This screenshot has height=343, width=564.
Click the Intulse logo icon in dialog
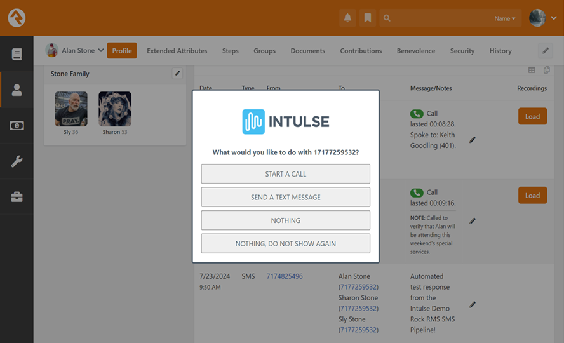(x=253, y=121)
